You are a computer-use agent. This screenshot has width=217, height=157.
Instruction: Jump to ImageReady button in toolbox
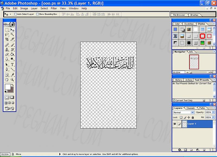pyautogui.click(x=9, y=108)
